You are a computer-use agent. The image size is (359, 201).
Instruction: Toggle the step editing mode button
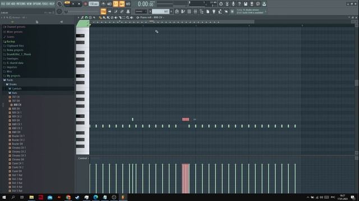(x=116, y=11)
